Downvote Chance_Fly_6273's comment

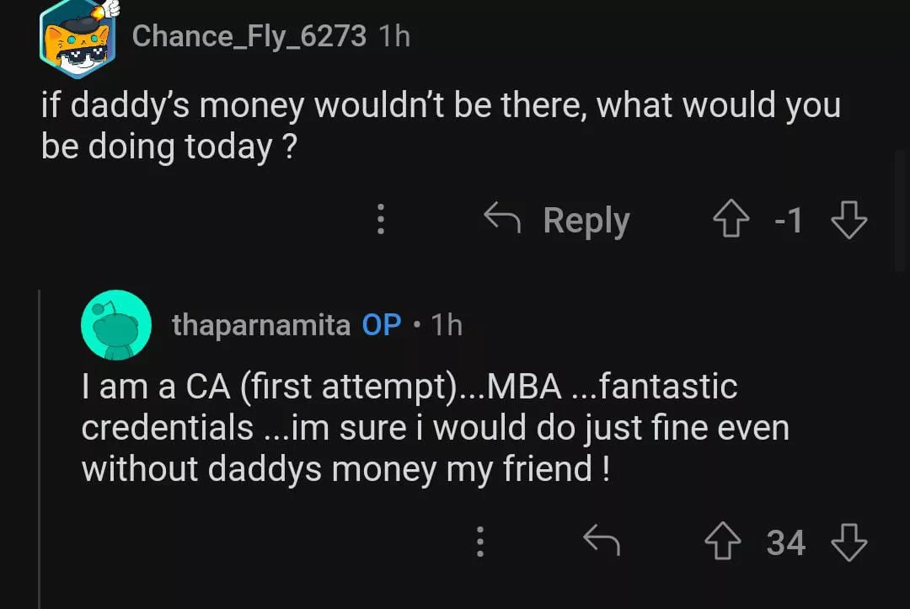click(848, 221)
